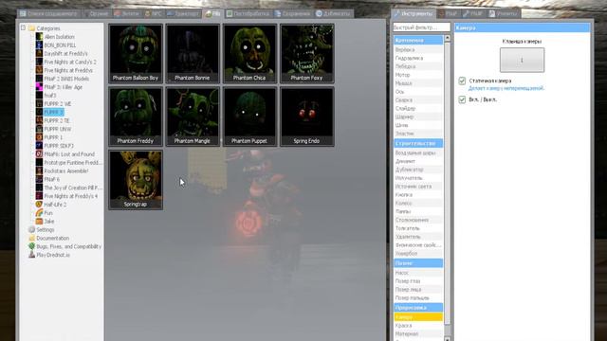
Task: Select the Мотор tool
Action: click(418, 75)
